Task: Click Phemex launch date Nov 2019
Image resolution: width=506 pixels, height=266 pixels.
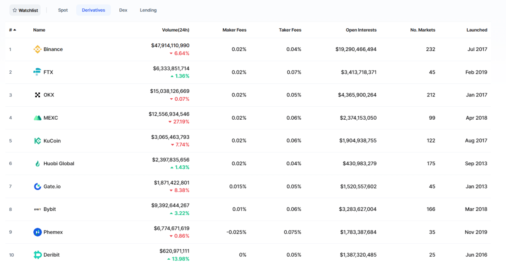Action: [476, 232]
